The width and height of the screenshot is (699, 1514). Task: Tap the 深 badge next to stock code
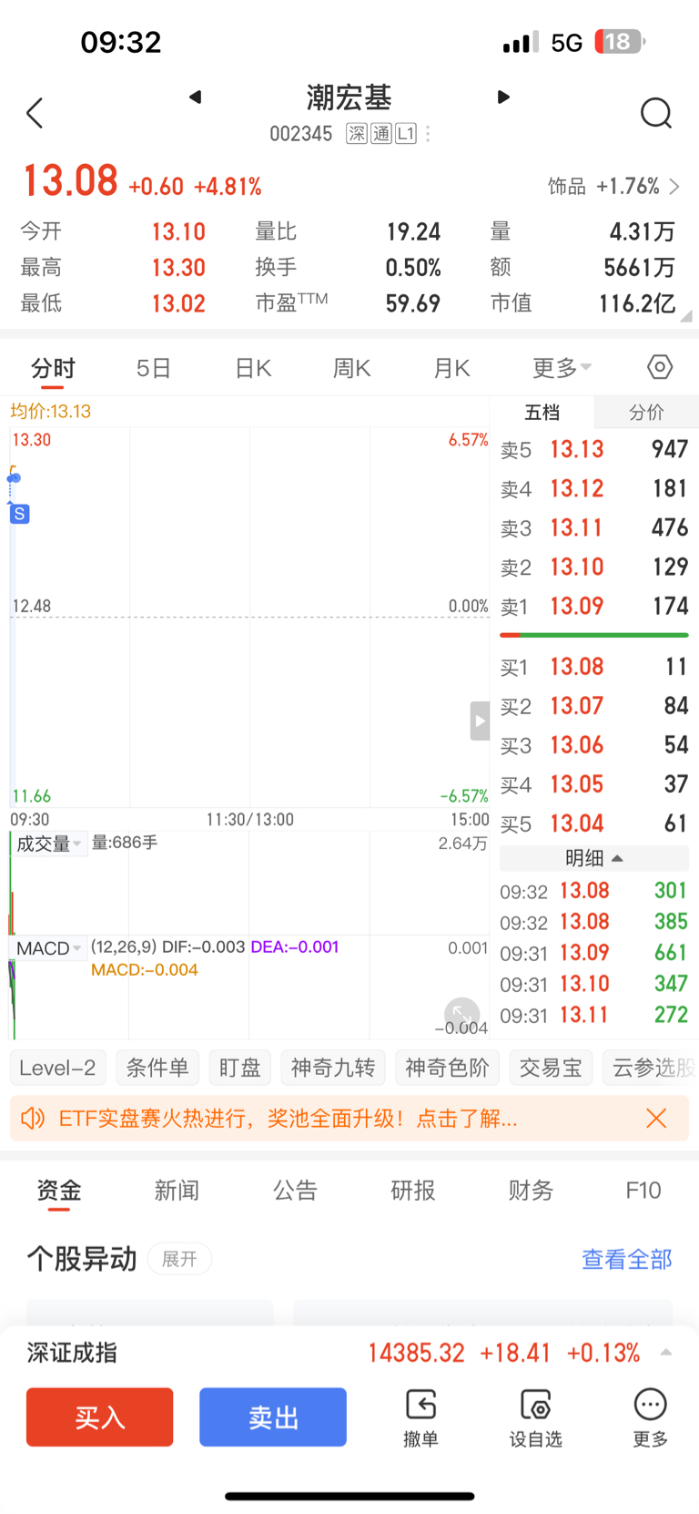coord(357,134)
